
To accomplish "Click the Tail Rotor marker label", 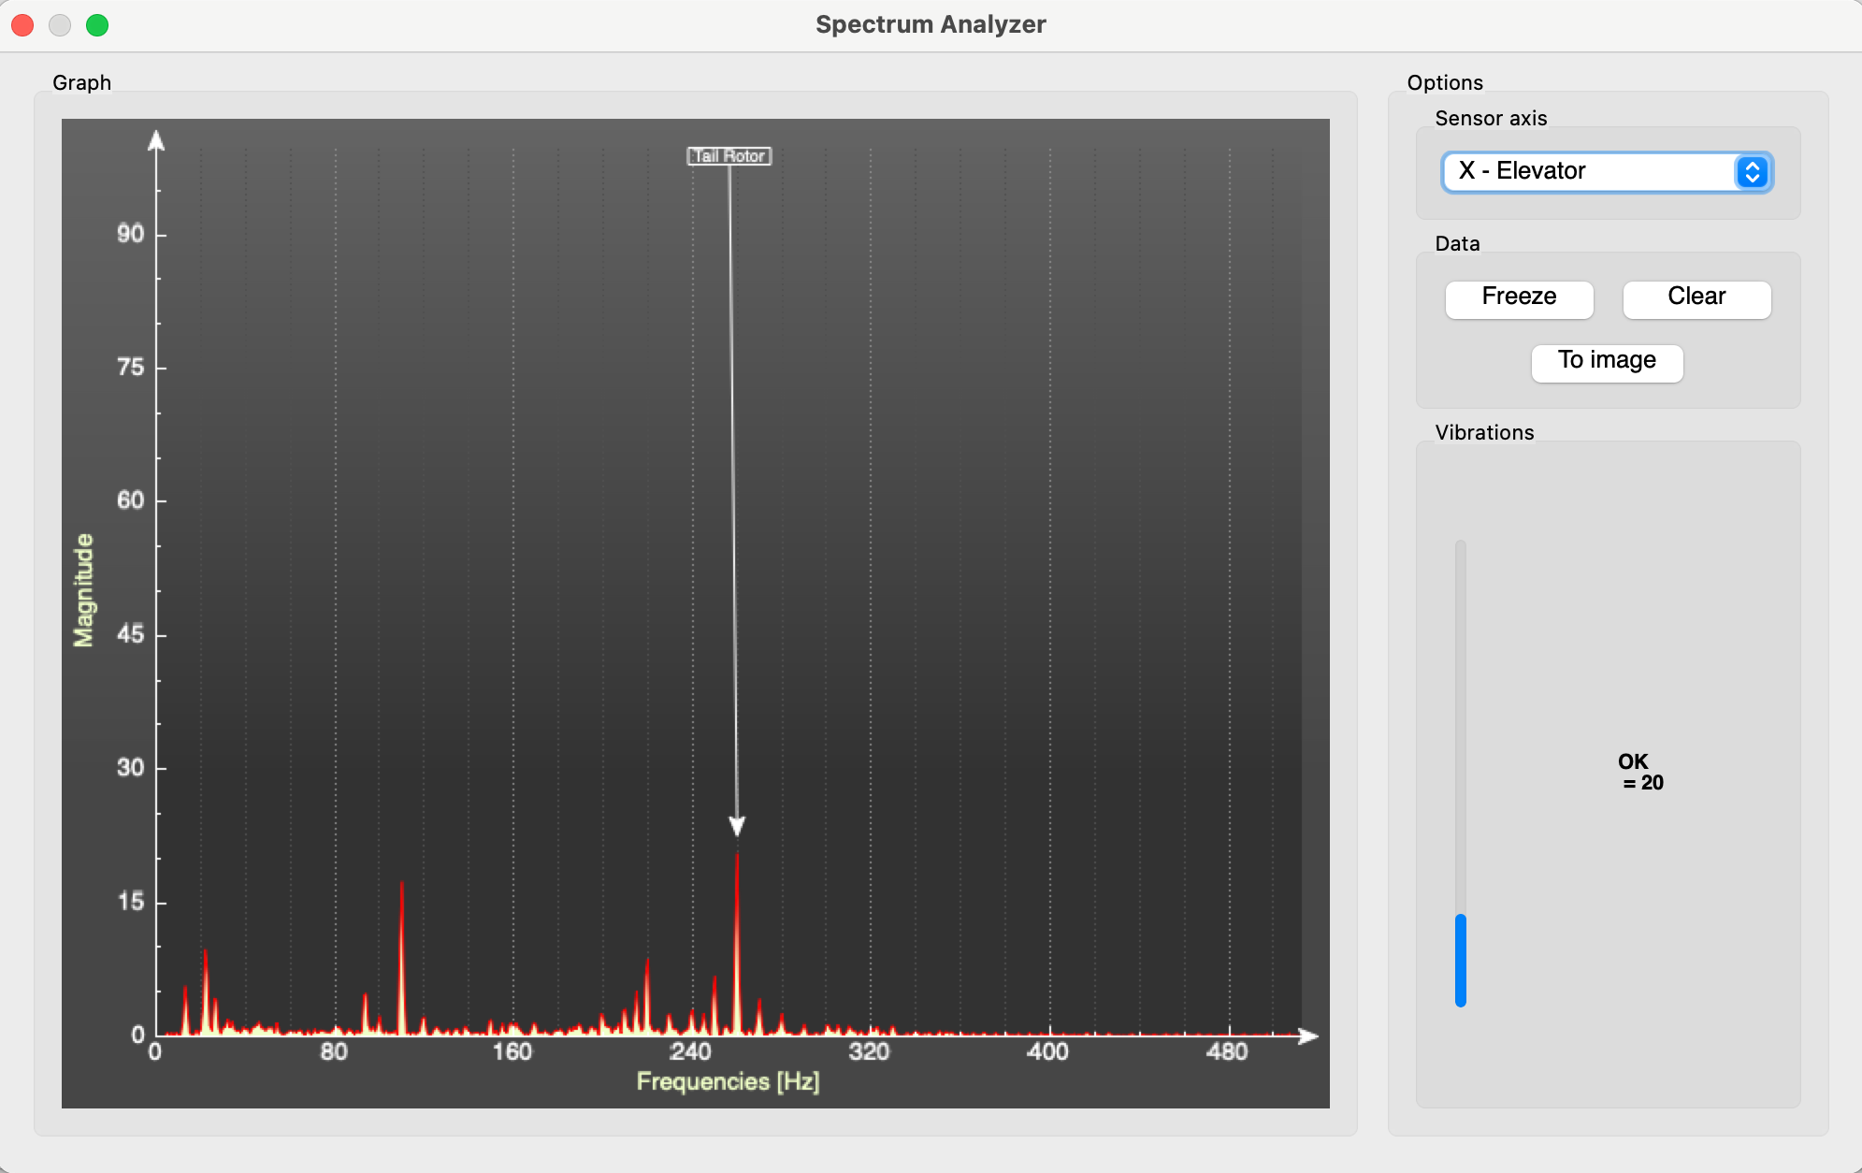I will click(x=729, y=156).
